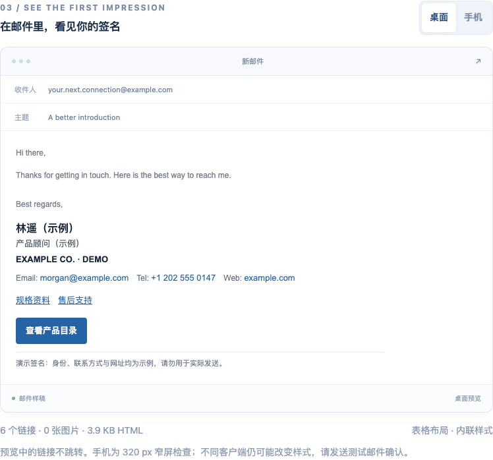
Task: Click the 表格布局 · 内联样式 text
Action: pyautogui.click(x=452, y=430)
